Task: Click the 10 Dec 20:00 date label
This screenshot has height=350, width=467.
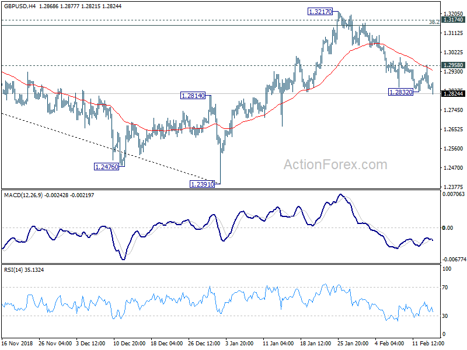Action: (129, 343)
